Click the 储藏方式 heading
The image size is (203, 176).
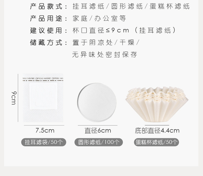pyautogui.click(x=46, y=43)
